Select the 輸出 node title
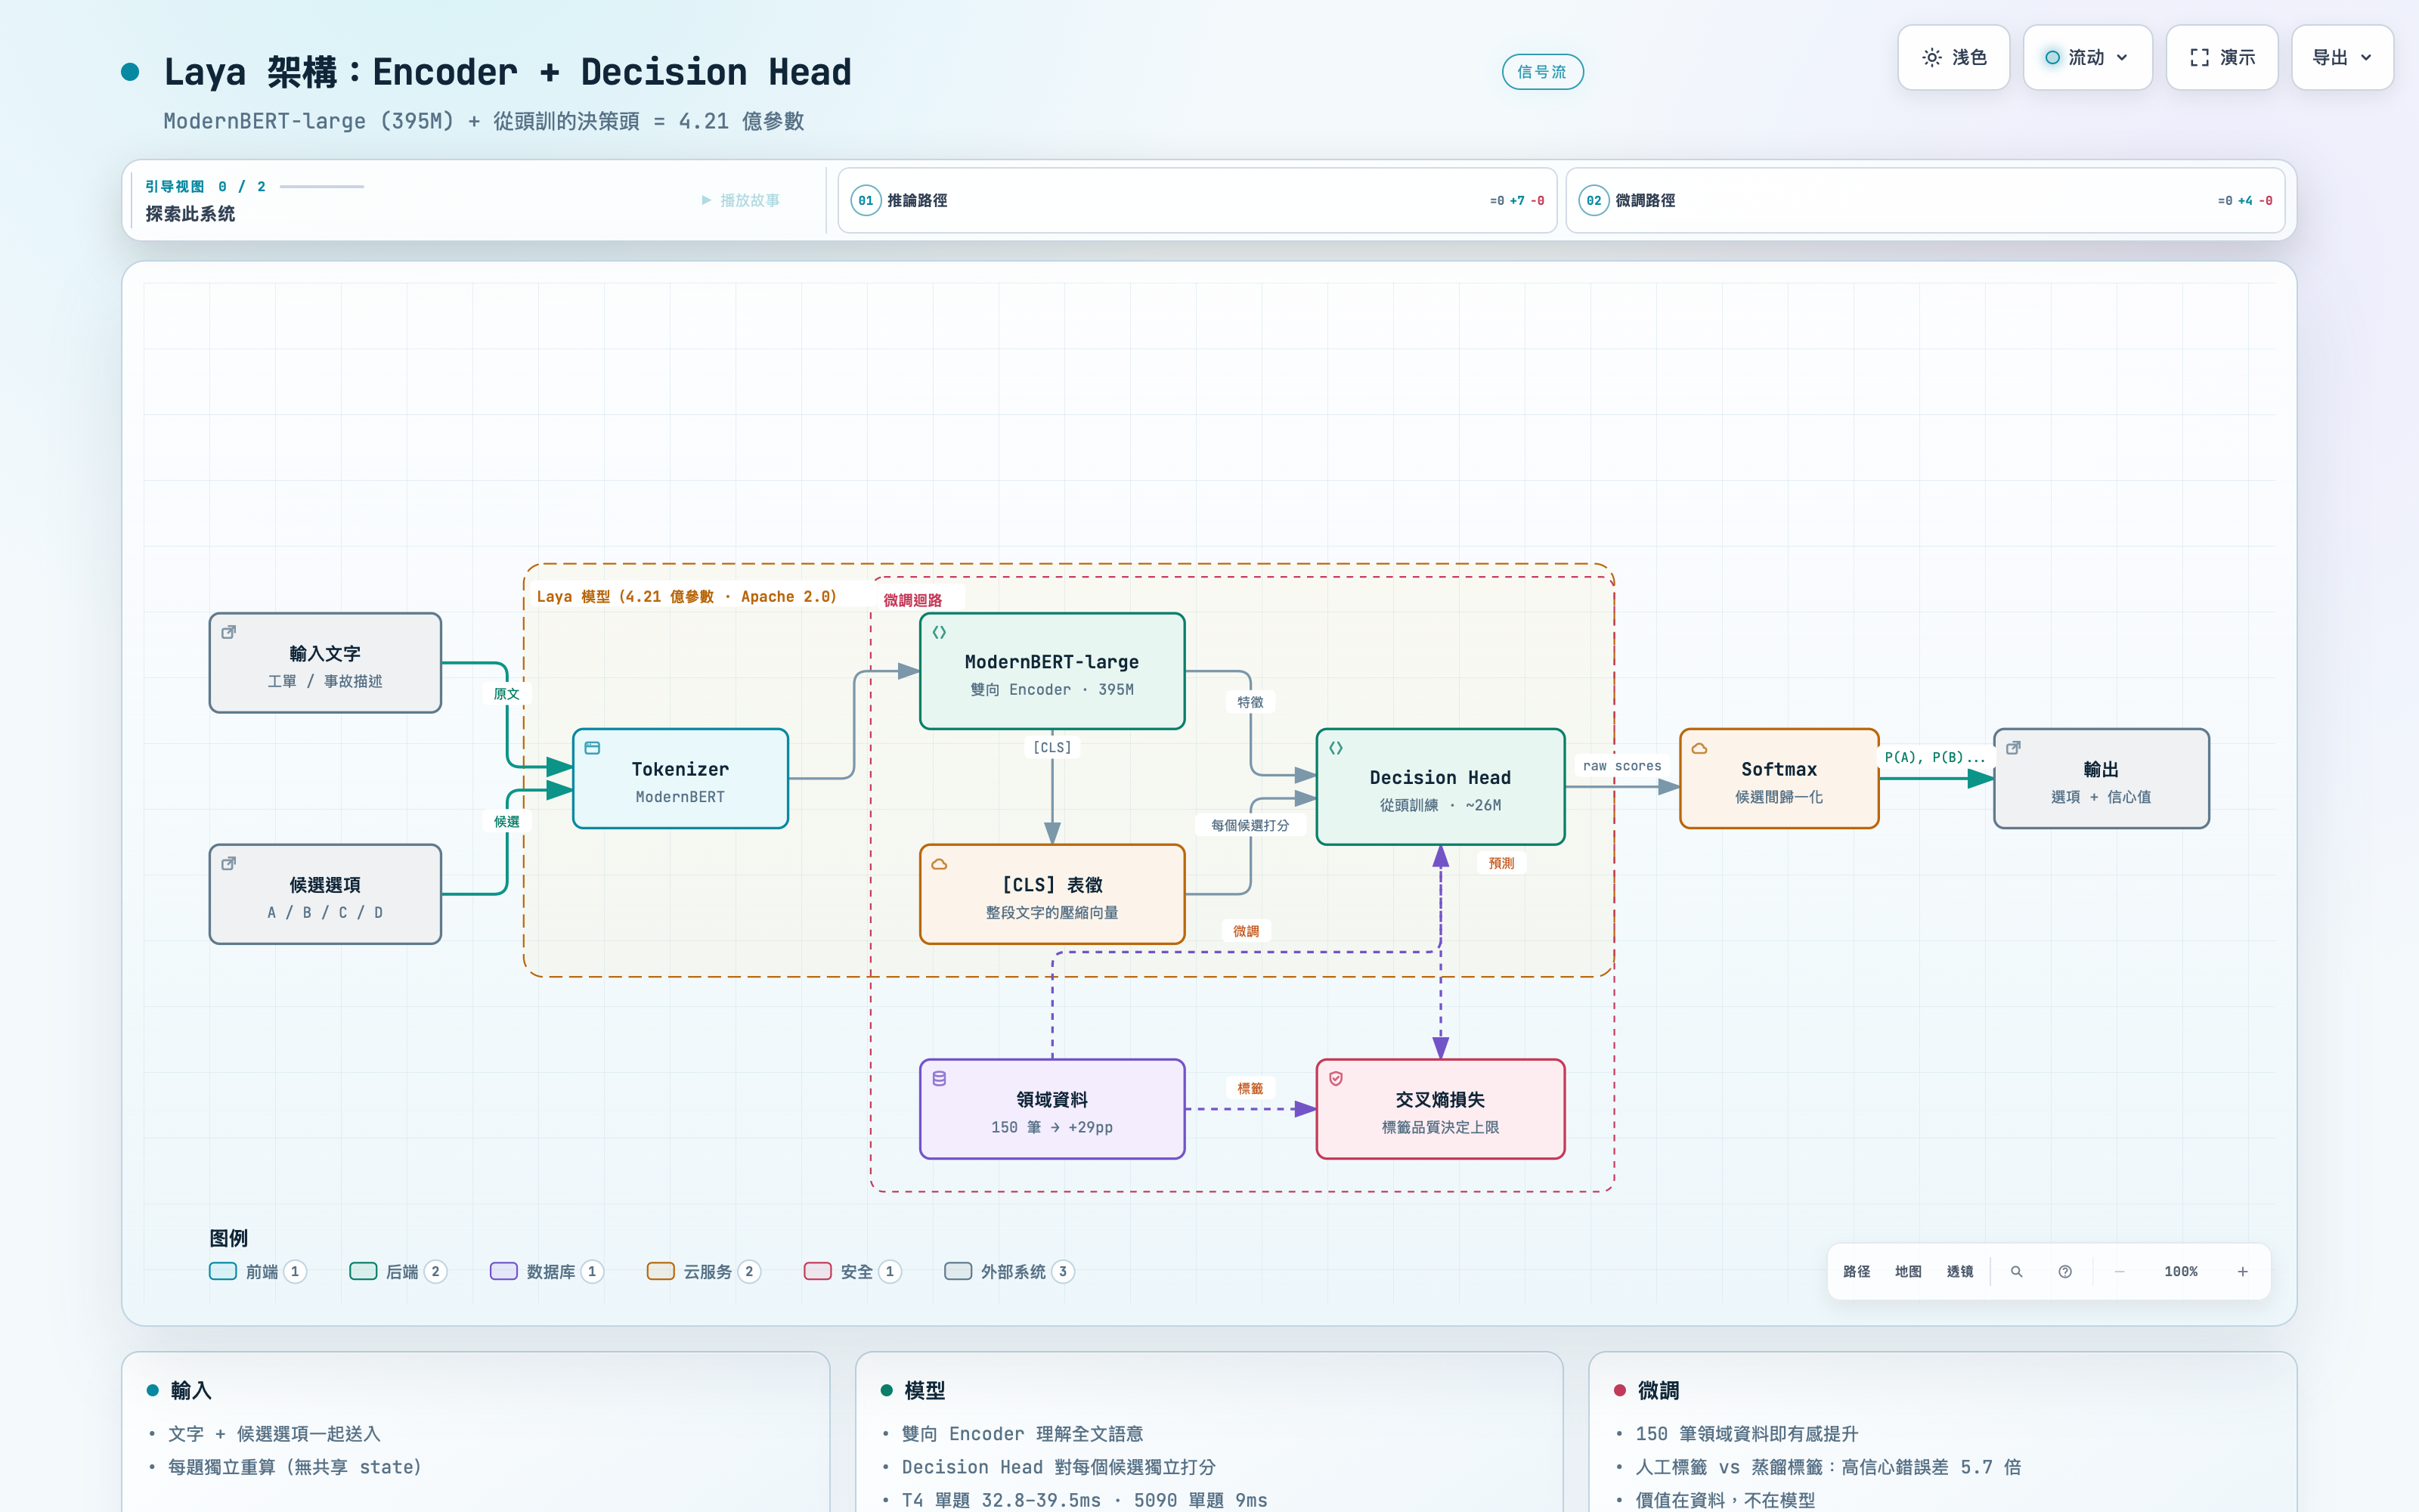This screenshot has height=1512, width=2419. tap(2102, 769)
